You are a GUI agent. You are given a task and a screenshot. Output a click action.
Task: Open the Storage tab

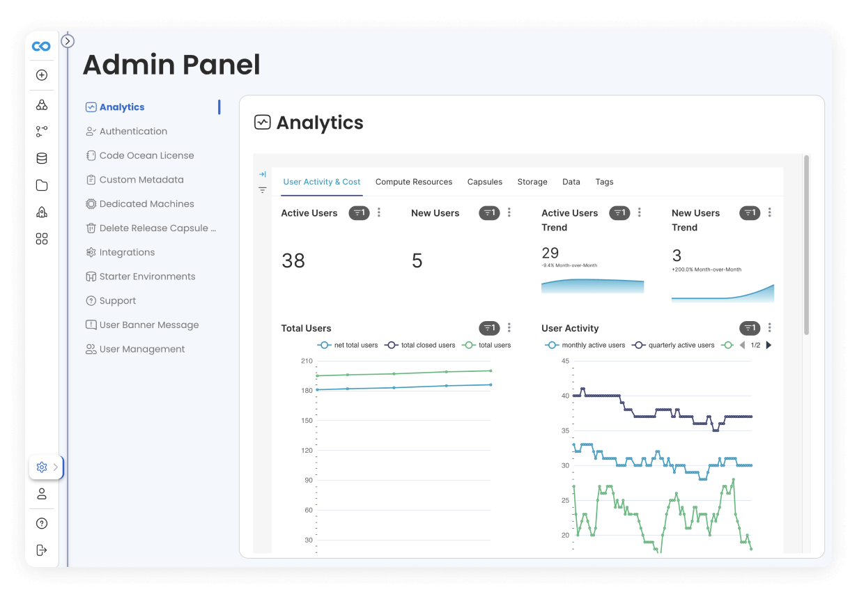(x=532, y=182)
